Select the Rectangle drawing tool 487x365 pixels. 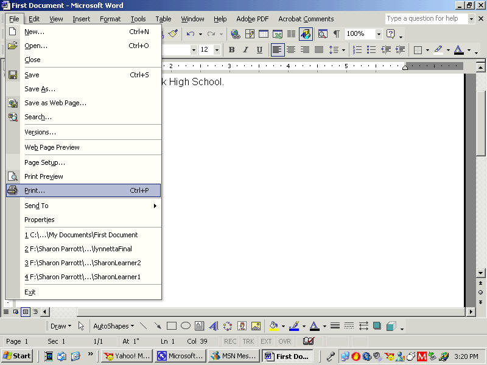[172, 326]
